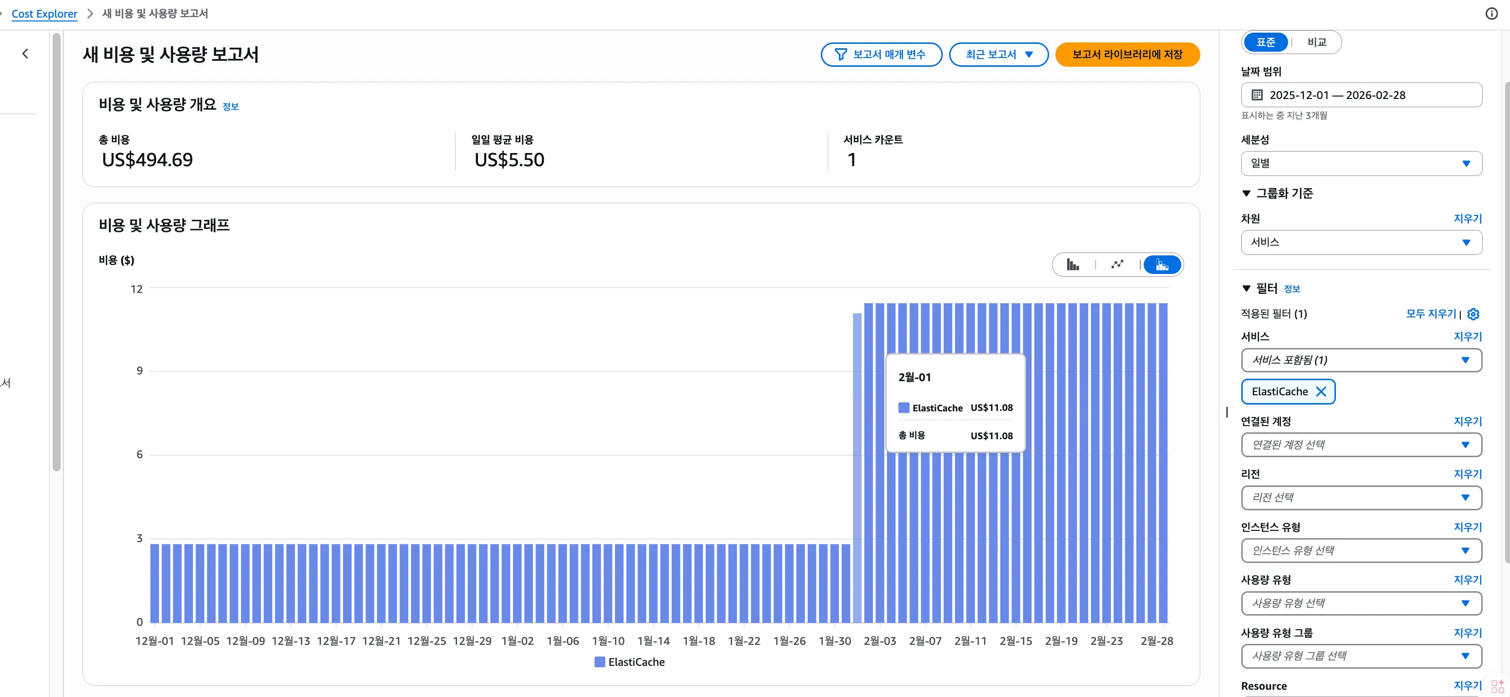This screenshot has height=697, width=1510.
Task: Click 보고서 라이브러리에 저장 button
Action: click(1127, 55)
